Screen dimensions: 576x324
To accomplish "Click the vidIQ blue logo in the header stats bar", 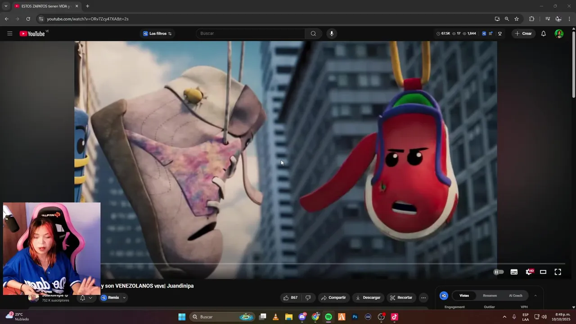I will (484, 33).
